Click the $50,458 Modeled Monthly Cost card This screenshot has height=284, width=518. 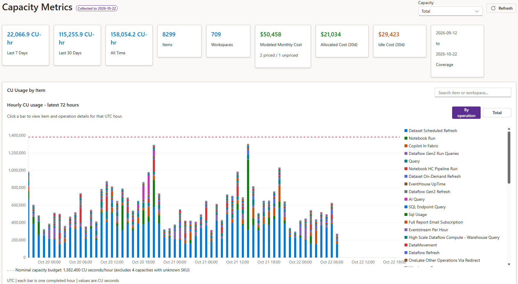283,46
